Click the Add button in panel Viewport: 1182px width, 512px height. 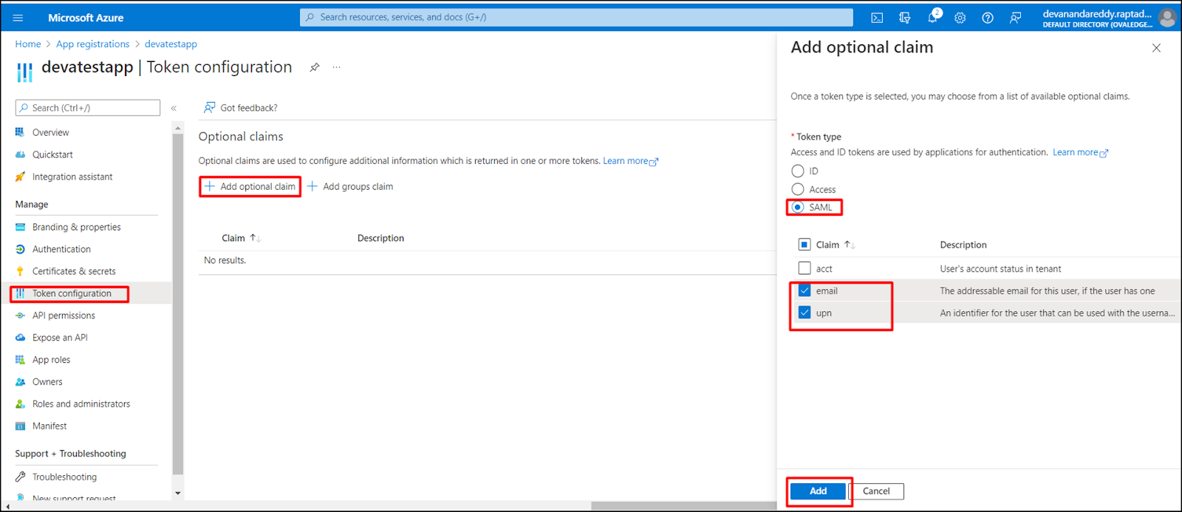(x=818, y=491)
